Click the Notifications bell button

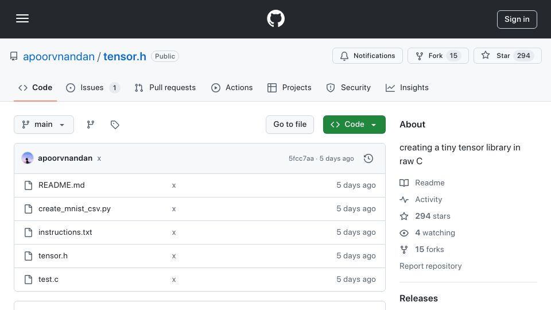pos(367,56)
